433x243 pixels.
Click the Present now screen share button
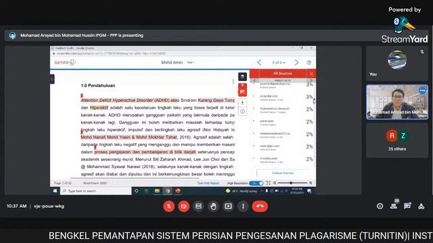tap(229, 206)
